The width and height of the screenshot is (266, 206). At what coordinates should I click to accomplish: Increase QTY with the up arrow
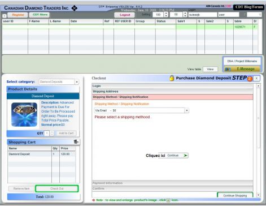(52, 132)
